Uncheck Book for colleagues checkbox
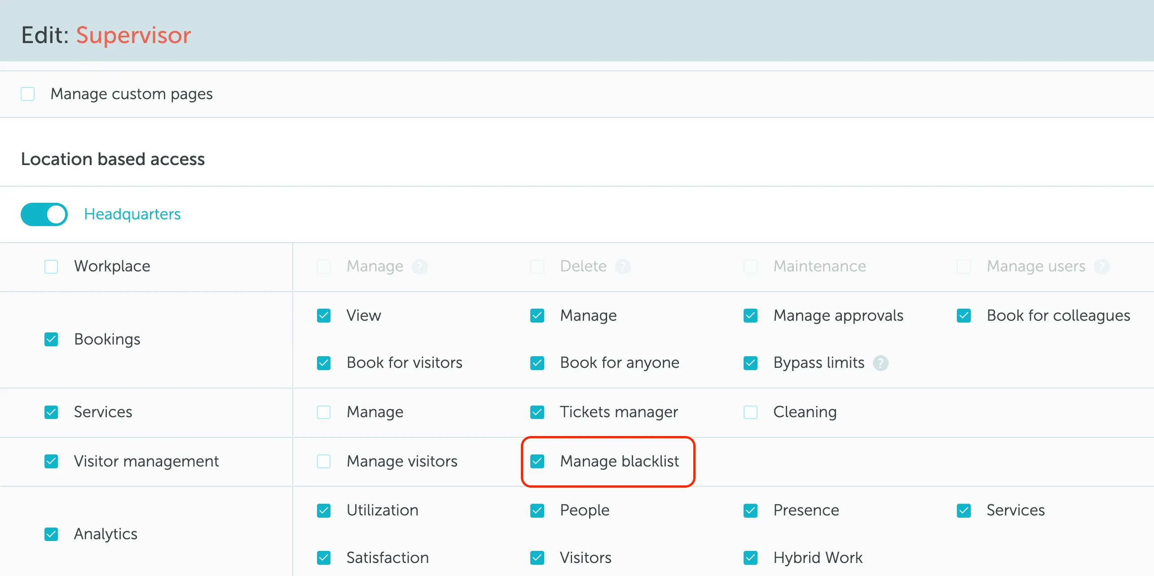Screen dimensions: 1154x576 click(x=964, y=315)
